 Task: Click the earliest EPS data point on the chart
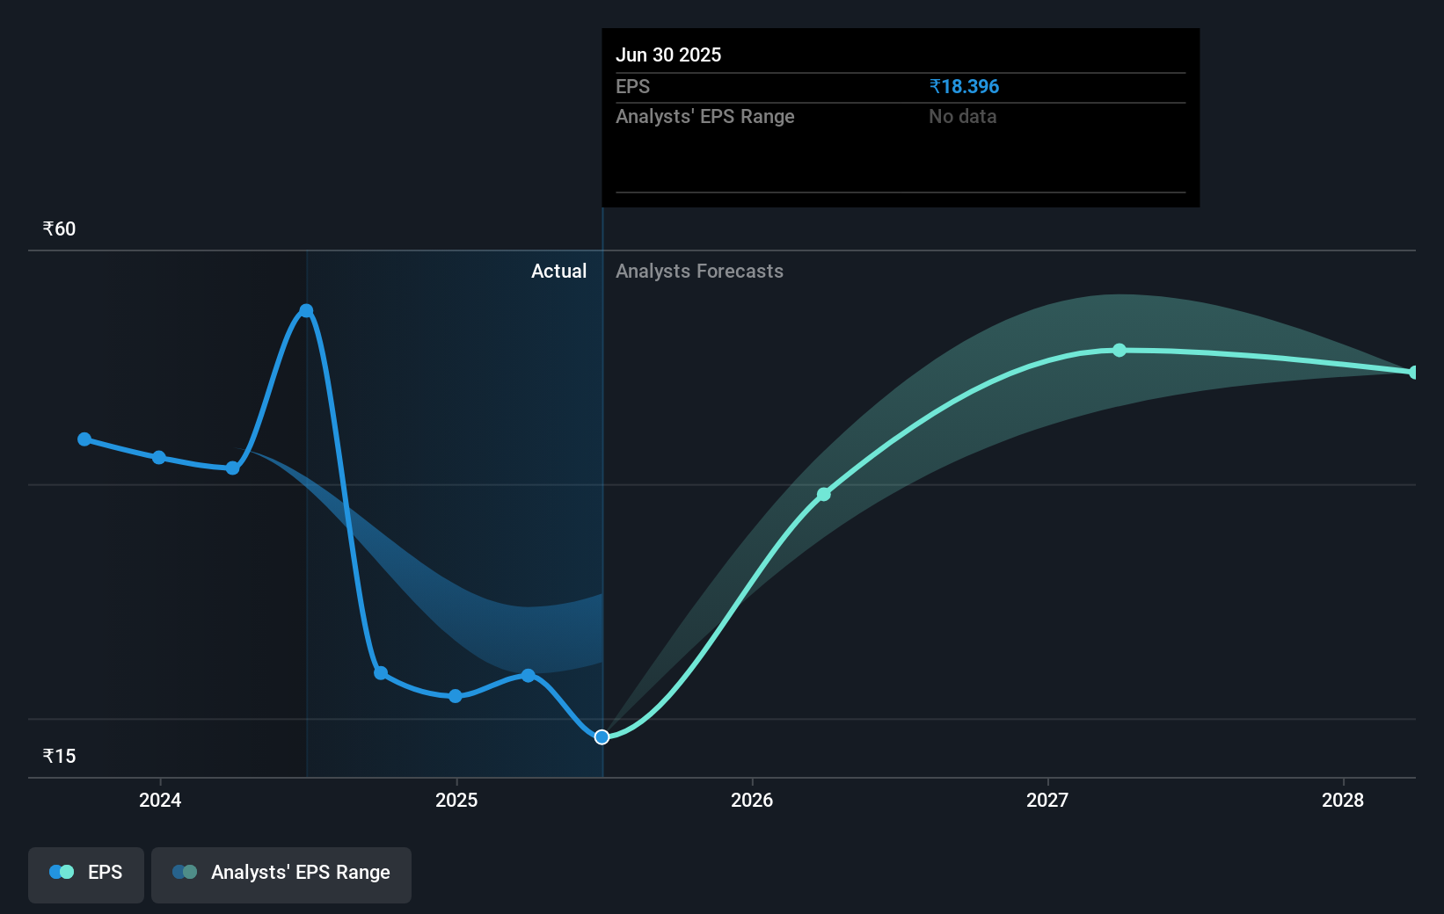point(84,439)
